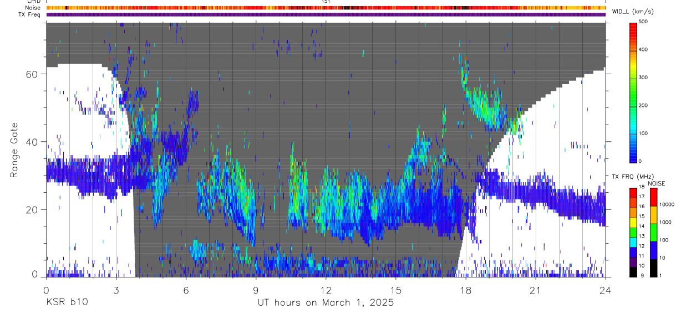Click the UT hour tick label 24
Image resolution: width=681 pixels, height=314 pixels.
pos(605,290)
